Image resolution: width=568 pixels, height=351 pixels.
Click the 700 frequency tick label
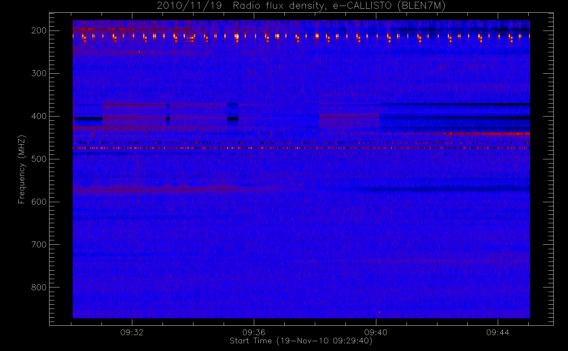[x=39, y=245]
